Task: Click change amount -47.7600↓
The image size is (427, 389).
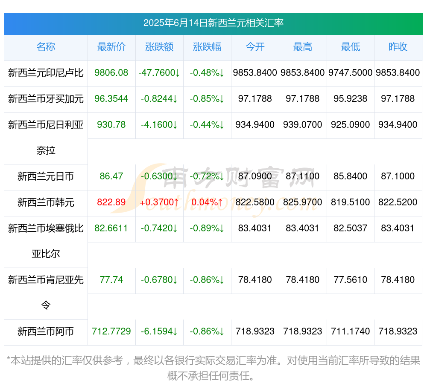Action: (x=159, y=73)
